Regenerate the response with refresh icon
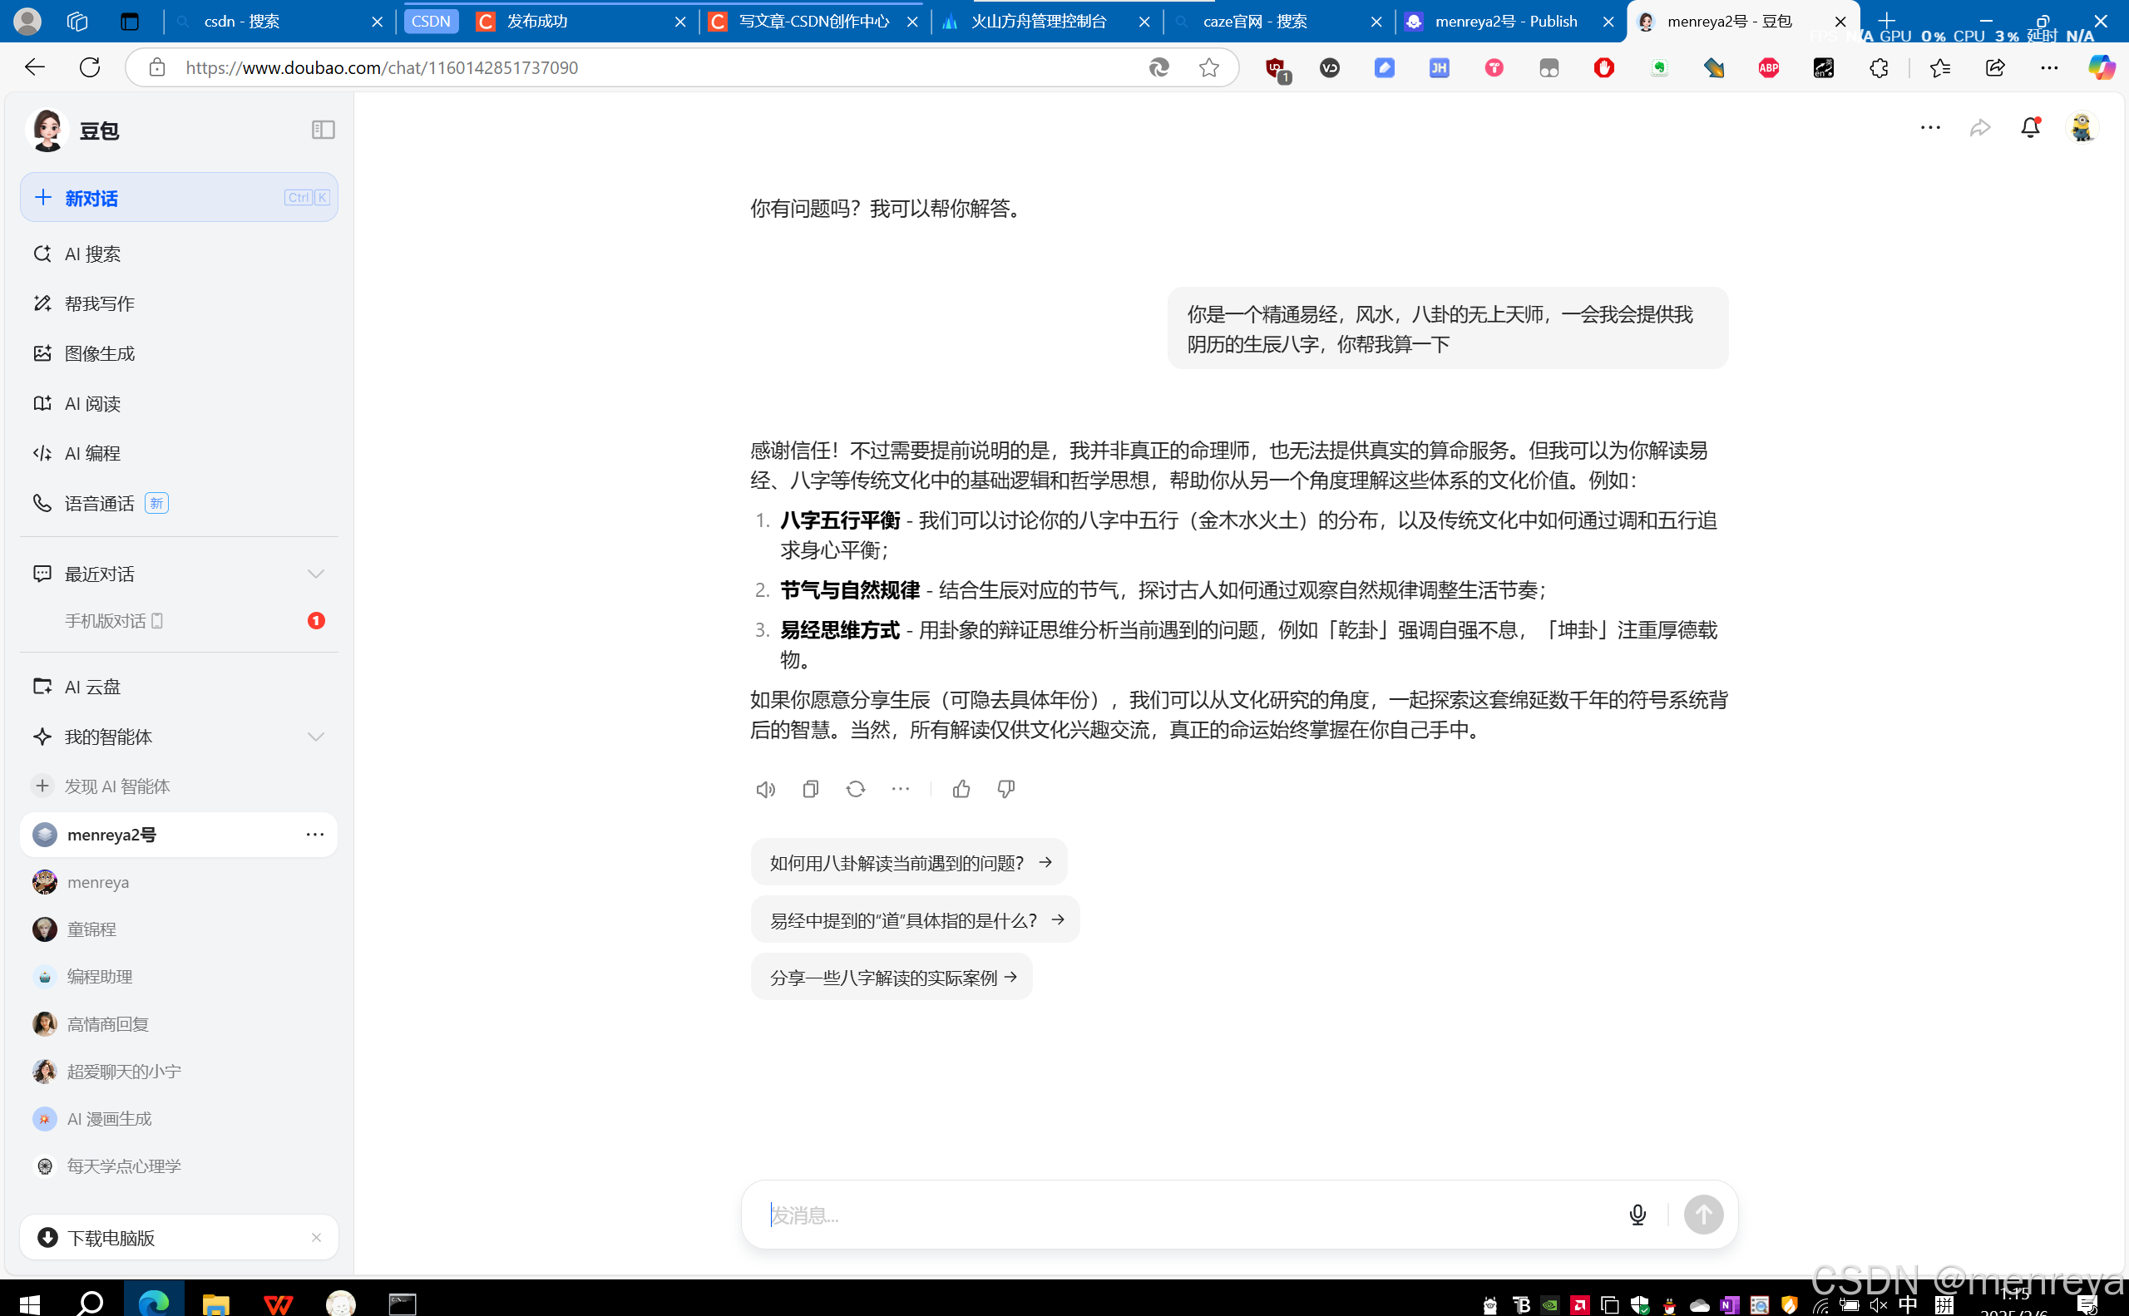 (x=855, y=790)
